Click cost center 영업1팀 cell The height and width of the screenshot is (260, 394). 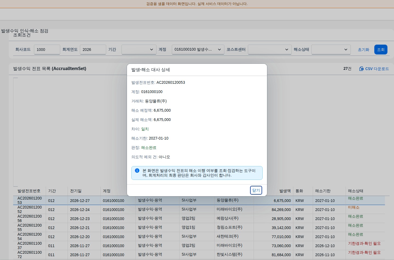[189, 227]
